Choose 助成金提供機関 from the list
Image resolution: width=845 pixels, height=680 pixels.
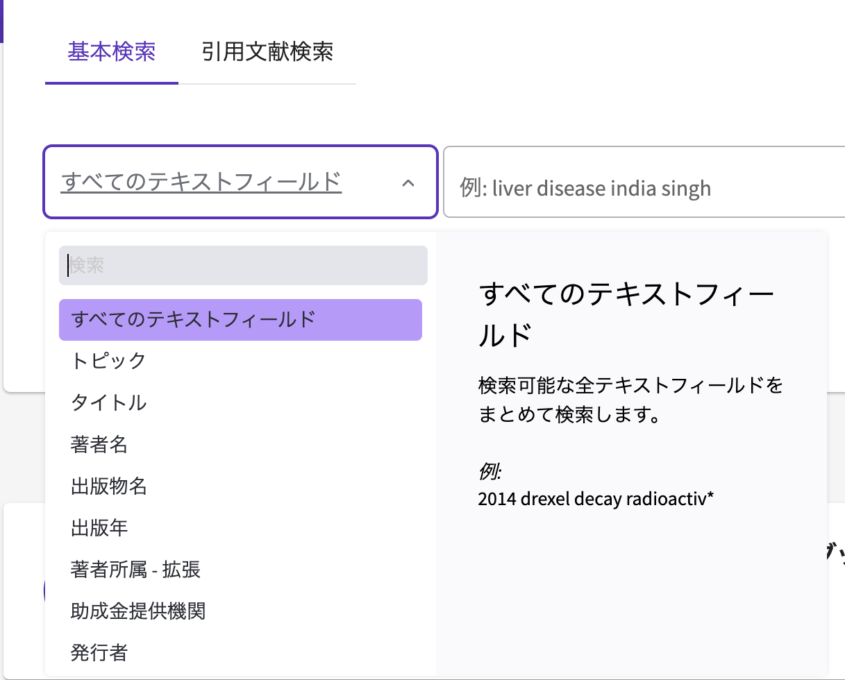[x=137, y=611]
